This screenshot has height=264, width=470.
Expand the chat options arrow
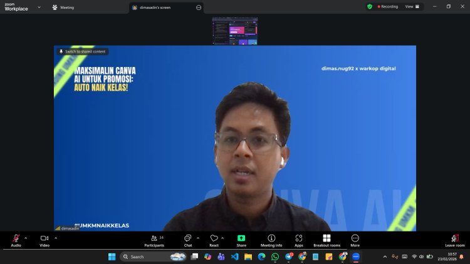pyautogui.click(x=198, y=238)
